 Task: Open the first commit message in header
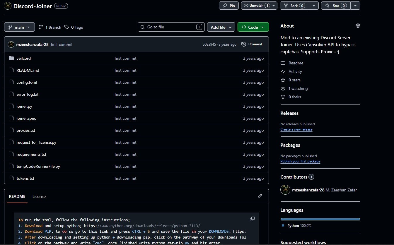(x=62, y=44)
